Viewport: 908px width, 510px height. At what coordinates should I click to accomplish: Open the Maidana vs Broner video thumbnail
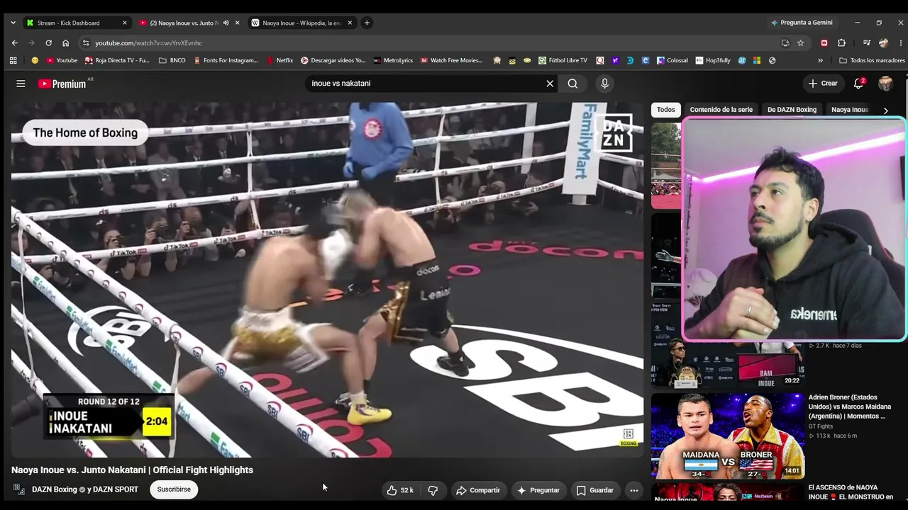(x=727, y=436)
